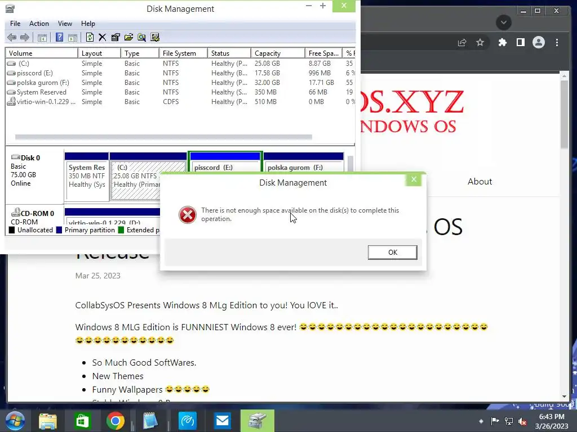577x432 pixels.
Task: Click the Refresh toolbar icon
Action: (90, 37)
